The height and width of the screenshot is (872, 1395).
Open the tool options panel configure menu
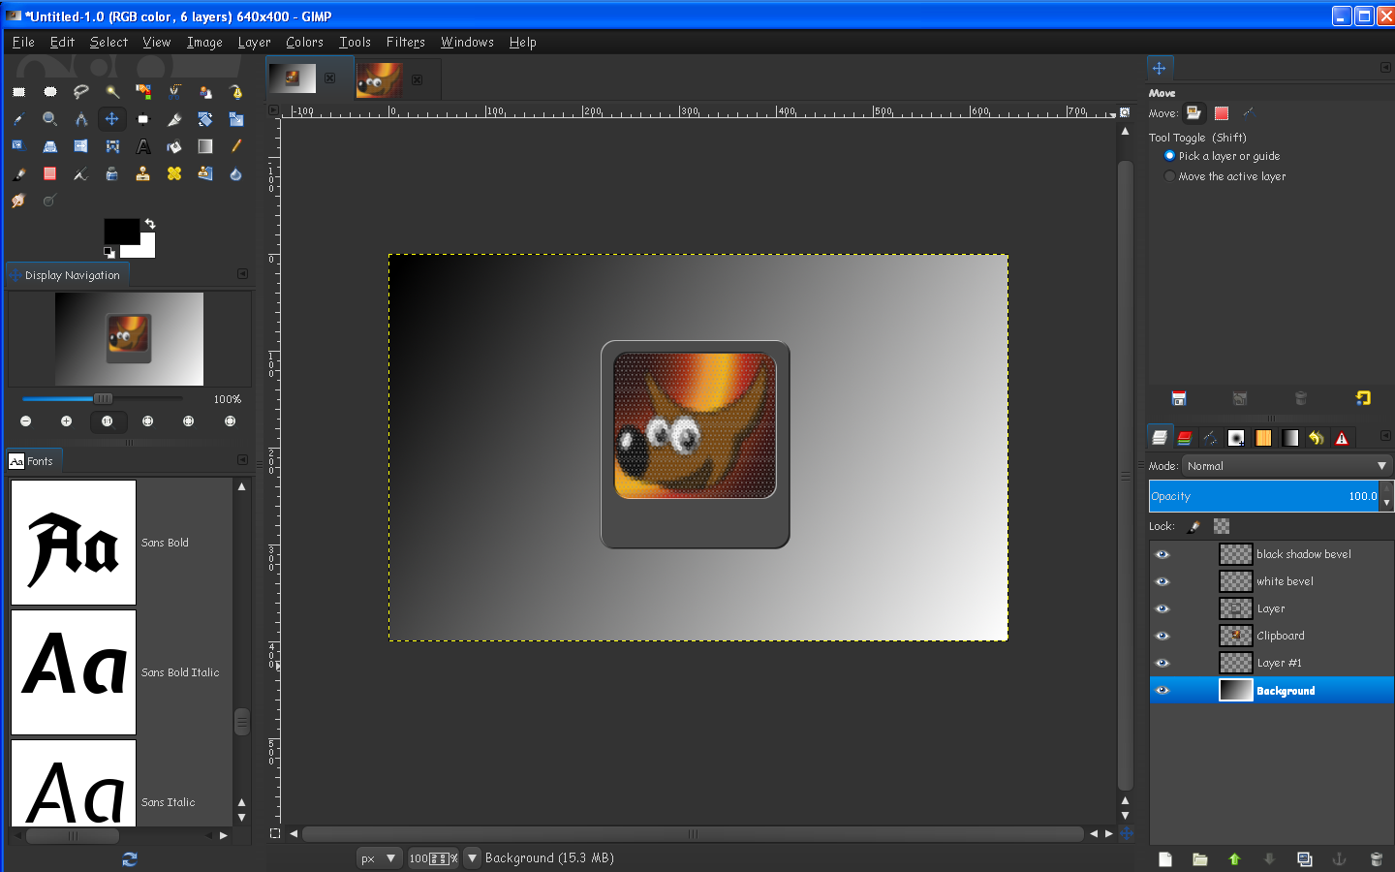tap(1385, 67)
